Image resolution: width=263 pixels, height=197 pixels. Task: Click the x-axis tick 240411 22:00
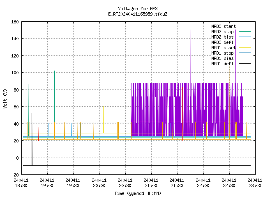[x=203, y=183]
